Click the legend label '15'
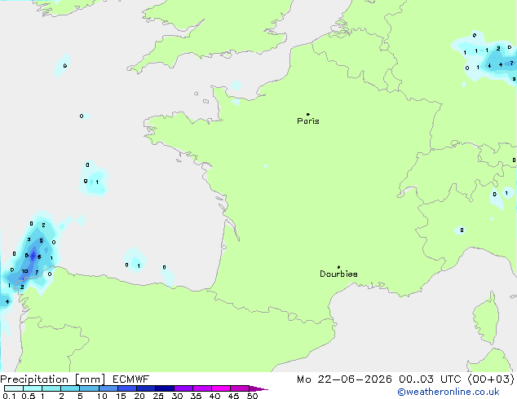 (121, 396)
